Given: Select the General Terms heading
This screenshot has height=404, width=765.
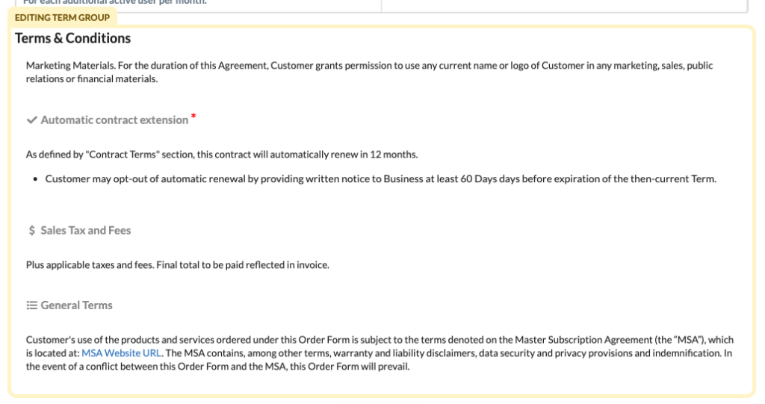Looking at the screenshot, I should [x=77, y=305].
